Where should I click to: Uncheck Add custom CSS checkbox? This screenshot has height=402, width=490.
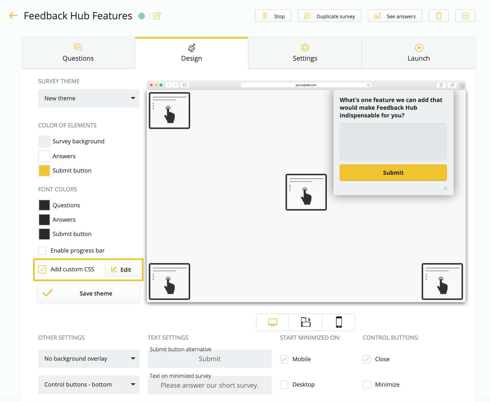click(x=42, y=269)
